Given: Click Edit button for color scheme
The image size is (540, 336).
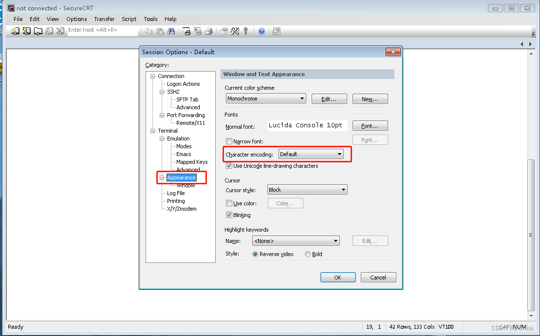Looking at the screenshot, I should pos(329,99).
